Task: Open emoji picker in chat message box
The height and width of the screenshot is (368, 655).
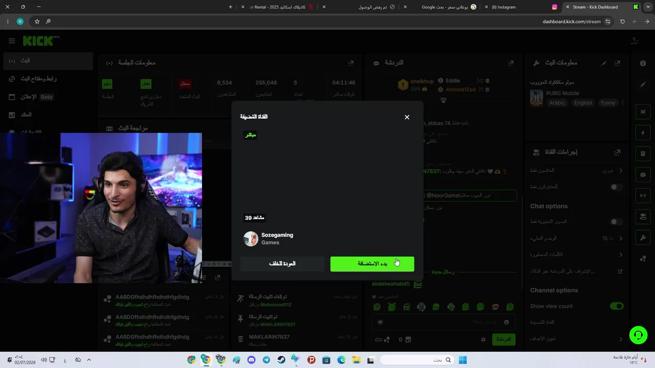Action: (x=507, y=322)
